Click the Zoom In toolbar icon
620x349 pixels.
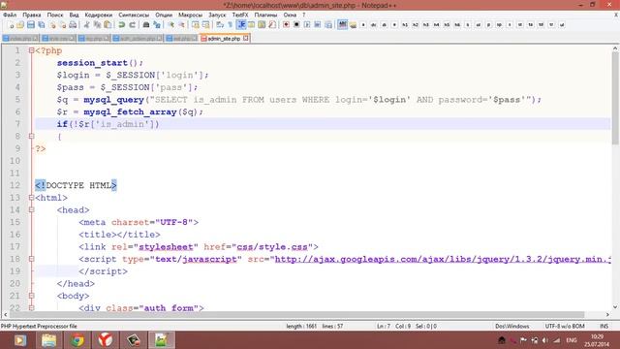(170, 25)
